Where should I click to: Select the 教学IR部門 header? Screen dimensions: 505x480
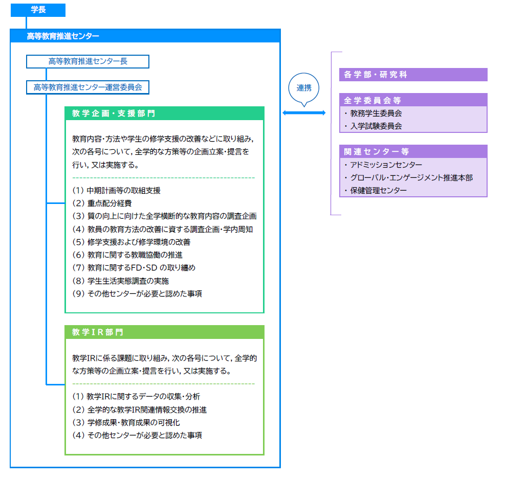(164, 332)
